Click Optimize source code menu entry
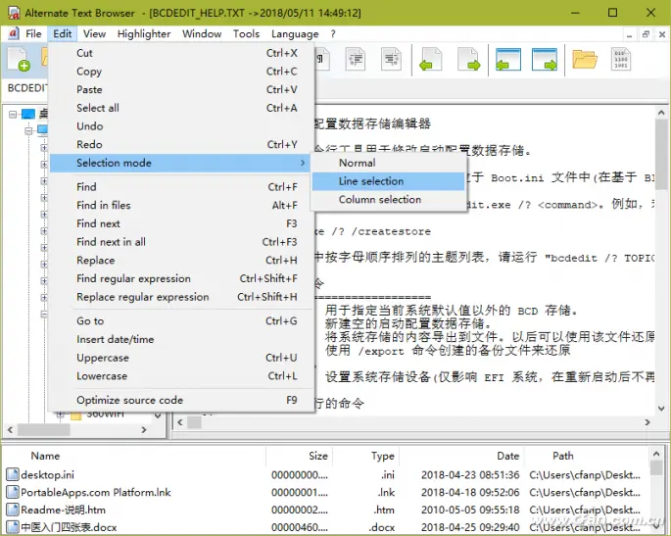This screenshot has height=536, width=671. [x=129, y=400]
